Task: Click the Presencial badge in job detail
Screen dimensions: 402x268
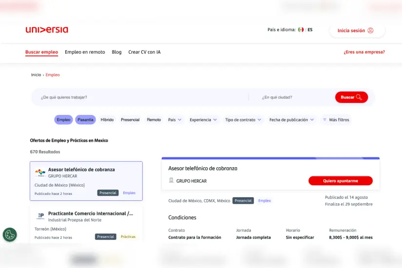Action: pyautogui.click(x=243, y=201)
